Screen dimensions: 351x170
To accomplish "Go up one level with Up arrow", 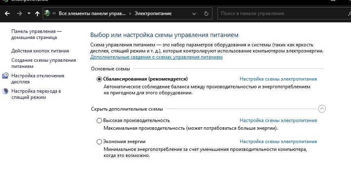I will 37,13.
